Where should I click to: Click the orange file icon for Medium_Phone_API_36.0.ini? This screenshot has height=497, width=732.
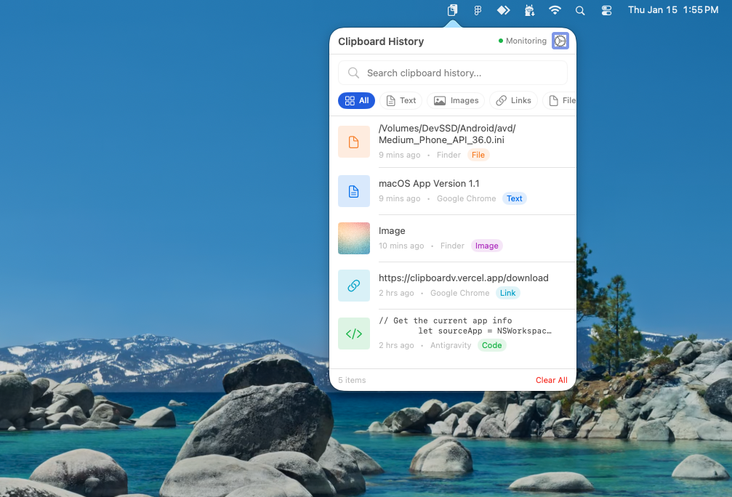tap(354, 142)
